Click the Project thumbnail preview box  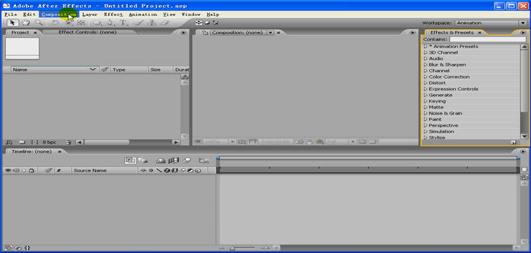[x=22, y=49]
